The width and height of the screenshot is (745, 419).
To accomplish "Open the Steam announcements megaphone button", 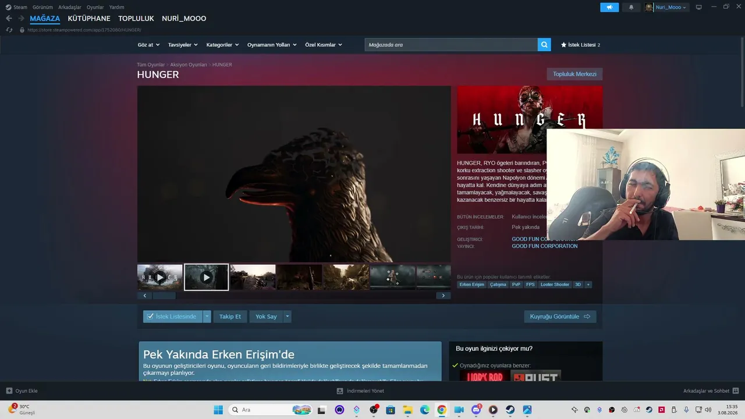I will click(x=609, y=7).
